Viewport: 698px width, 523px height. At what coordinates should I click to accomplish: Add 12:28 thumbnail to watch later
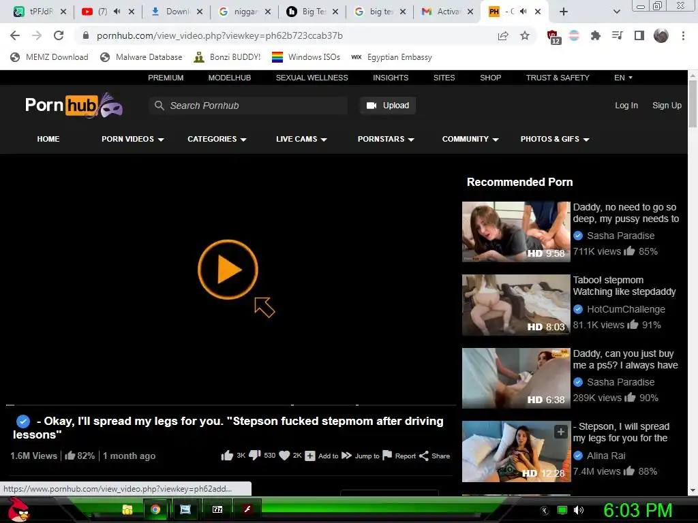[561, 431]
